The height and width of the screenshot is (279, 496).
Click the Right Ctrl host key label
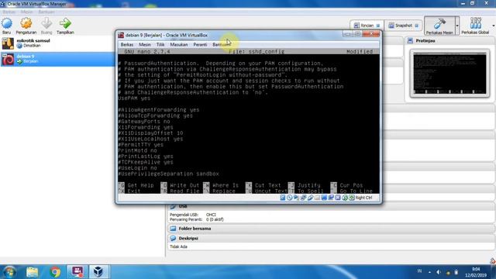point(363,198)
